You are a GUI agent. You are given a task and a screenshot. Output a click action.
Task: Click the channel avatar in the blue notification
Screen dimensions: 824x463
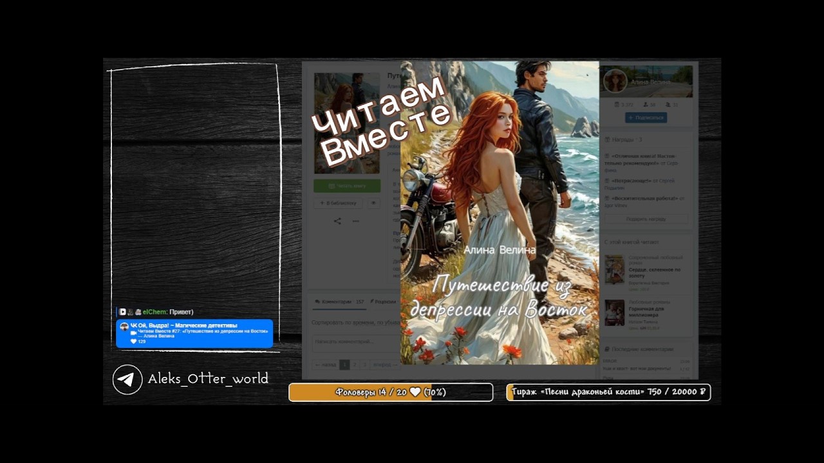(124, 327)
